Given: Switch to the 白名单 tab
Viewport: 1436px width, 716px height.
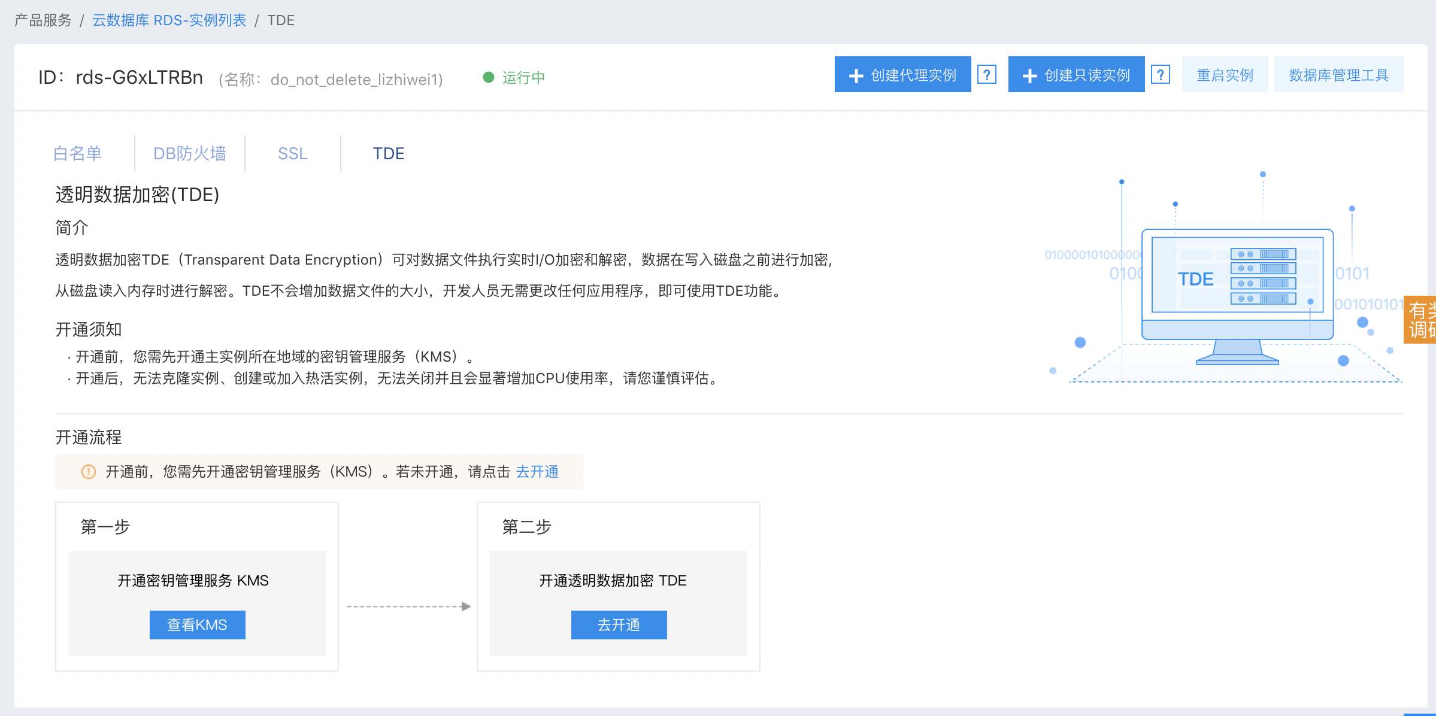Looking at the screenshot, I should (78, 154).
